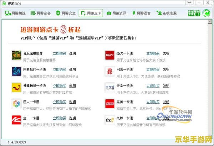
Task: Click the scrollbar up arrow
Action: tap(210, 22)
